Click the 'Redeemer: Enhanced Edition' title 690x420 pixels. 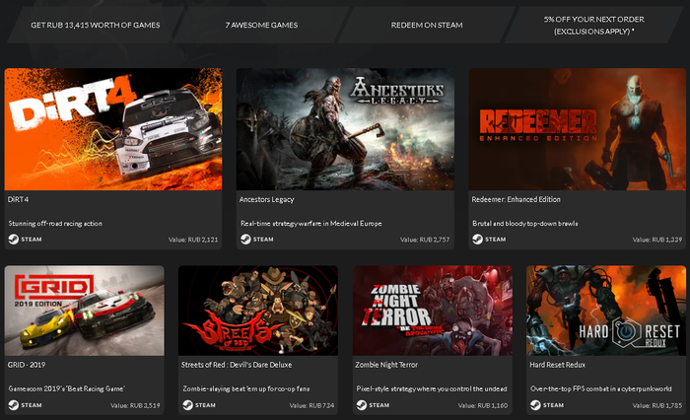pyautogui.click(x=516, y=199)
